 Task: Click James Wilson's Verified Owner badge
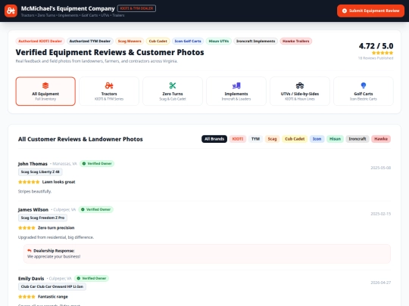[96, 209]
